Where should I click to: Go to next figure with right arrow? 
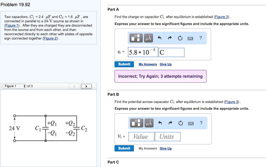[86, 87]
